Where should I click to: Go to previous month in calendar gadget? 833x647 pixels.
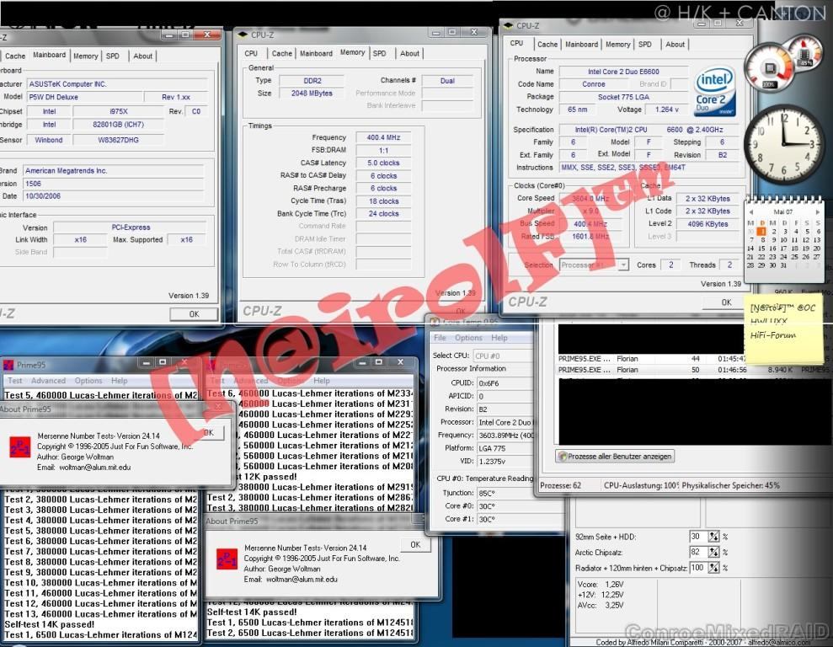click(750, 211)
